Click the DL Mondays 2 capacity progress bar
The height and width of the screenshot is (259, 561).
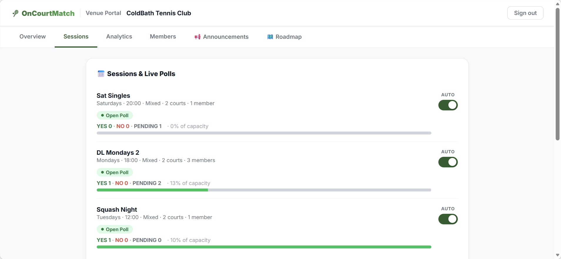coord(264,190)
